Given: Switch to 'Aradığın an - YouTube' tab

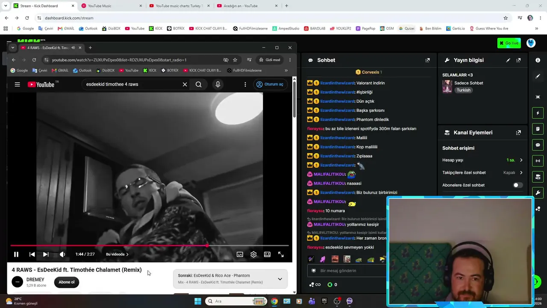Looking at the screenshot, I should click(247, 6).
